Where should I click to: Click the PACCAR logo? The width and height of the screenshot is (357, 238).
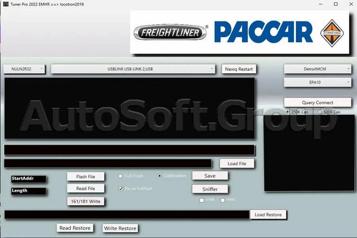pyautogui.click(x=263, y=32)
